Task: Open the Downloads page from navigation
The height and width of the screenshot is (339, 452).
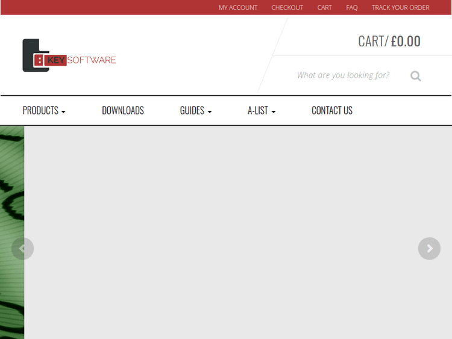Action: (123, 111)
